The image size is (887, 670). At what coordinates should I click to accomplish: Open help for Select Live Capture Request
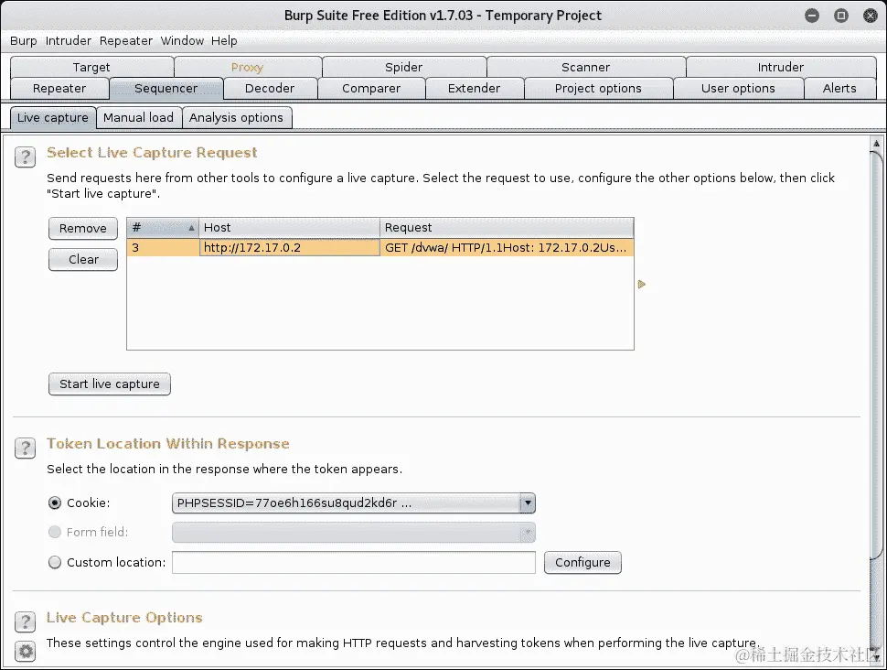(x=25, y=157)
